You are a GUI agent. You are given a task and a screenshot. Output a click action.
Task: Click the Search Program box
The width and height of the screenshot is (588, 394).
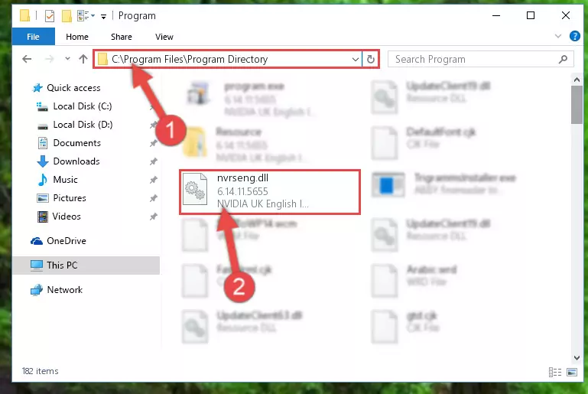[481, 59]
